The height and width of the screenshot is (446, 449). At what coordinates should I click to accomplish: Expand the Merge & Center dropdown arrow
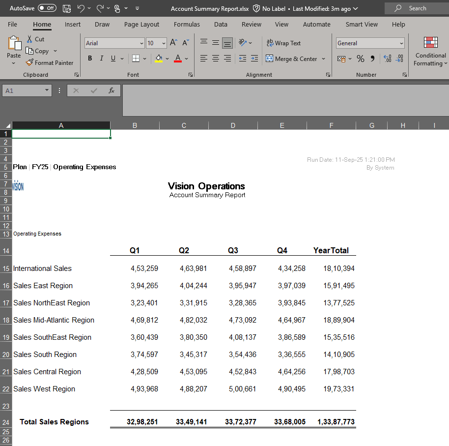click(323, 59)
